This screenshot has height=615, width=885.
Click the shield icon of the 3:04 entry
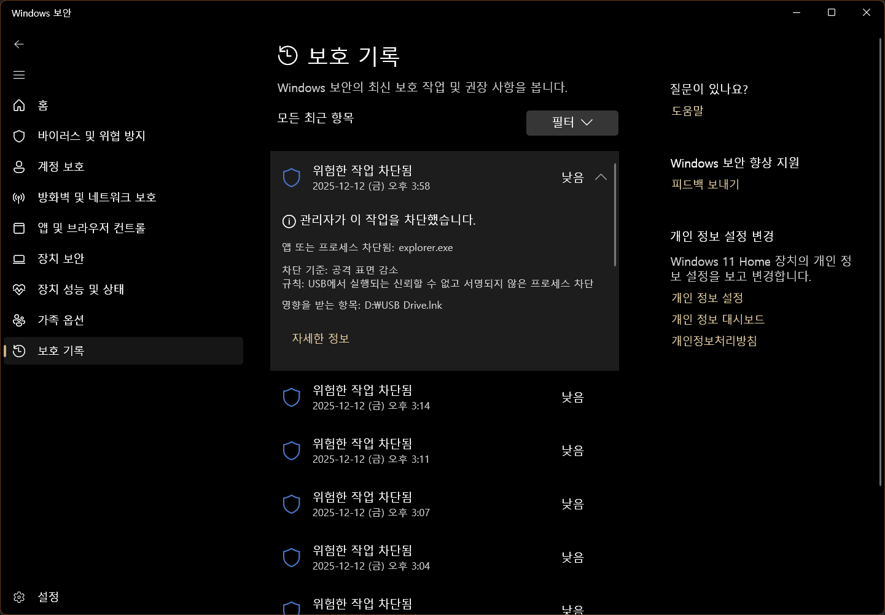(x=291, y=558)
